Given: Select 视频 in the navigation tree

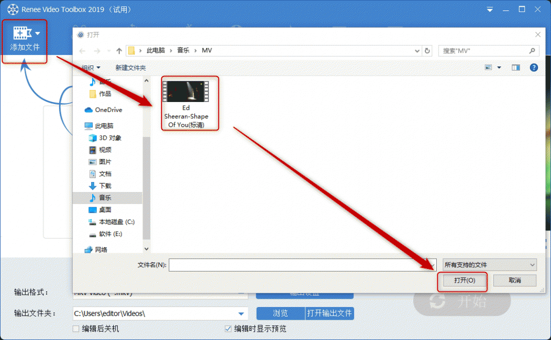Looking at the screenshot, I should coord(100,150).
